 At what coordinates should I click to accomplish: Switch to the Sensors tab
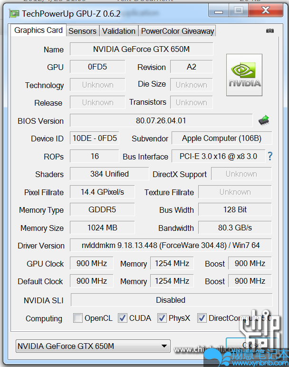click(x=83, y=31)
